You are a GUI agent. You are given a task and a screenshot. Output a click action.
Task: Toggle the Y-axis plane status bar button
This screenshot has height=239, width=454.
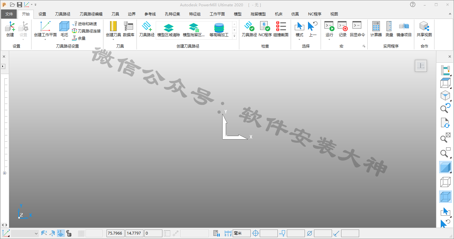[x=52, y=233]
